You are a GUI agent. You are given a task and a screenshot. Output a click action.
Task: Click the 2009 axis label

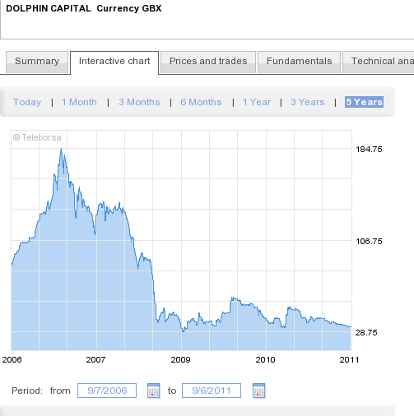[x=180, y=360]
